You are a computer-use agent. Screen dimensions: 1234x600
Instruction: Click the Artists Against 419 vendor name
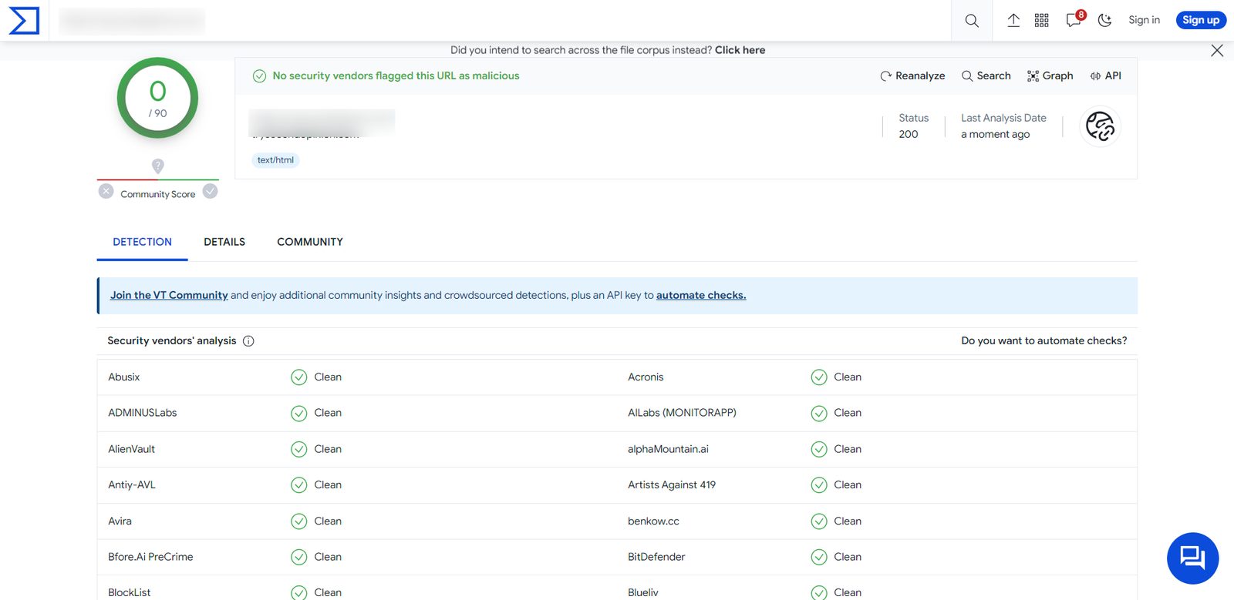[x=672, y=484]
